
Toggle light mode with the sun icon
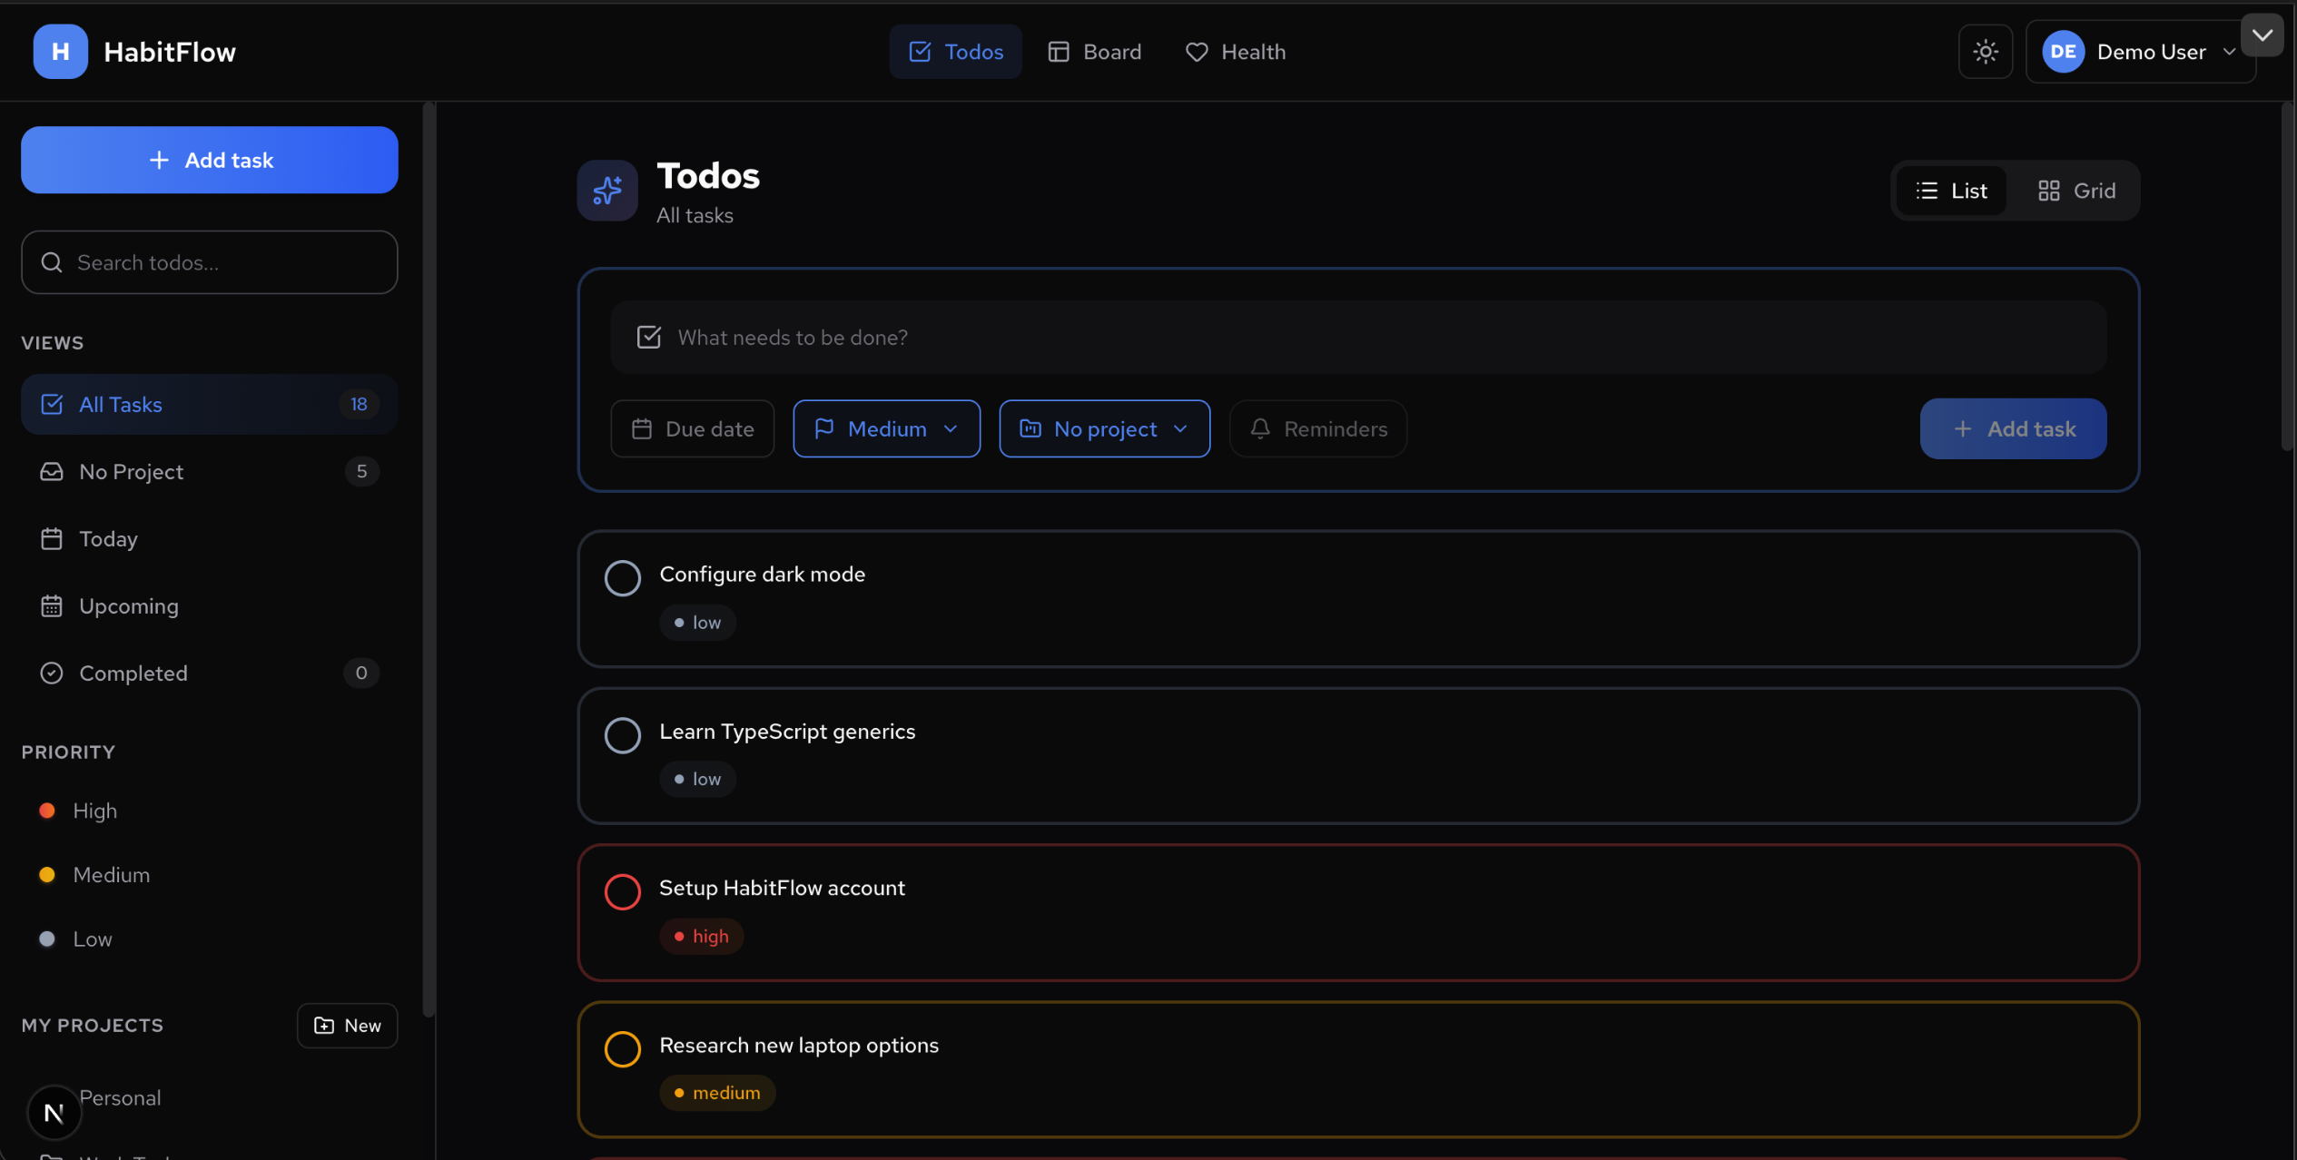(x=1985, y=52)
